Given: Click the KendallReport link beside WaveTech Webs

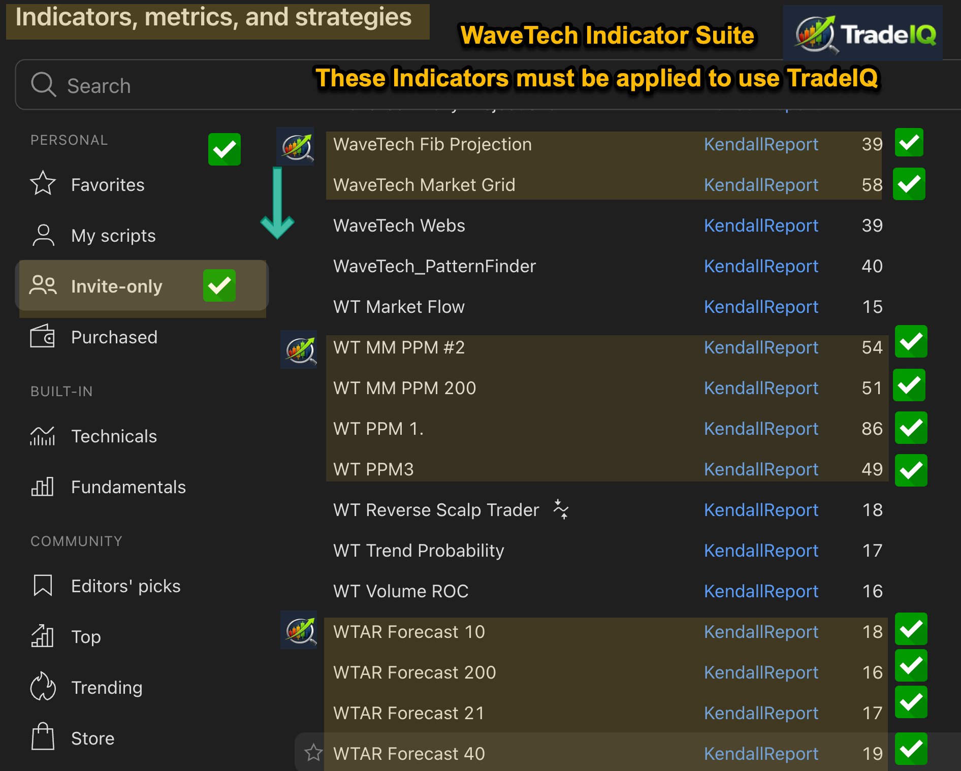Looking at the screenshot, I should (x=761, y=226).
